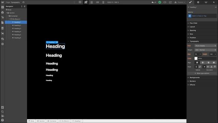Open the three-dot menu beside Heading 1
The height and width of the screenshot is (123, 218).
216,7
